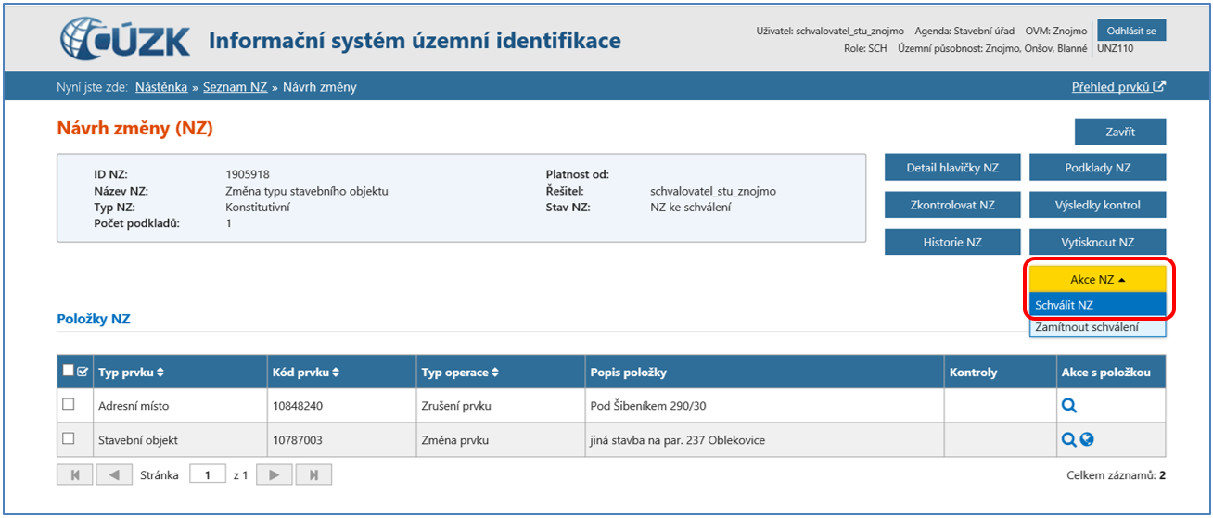Tick the select-all checkbox in table header
The width and height of the screenshot is (1213, 518).
[x=68, y=371]
